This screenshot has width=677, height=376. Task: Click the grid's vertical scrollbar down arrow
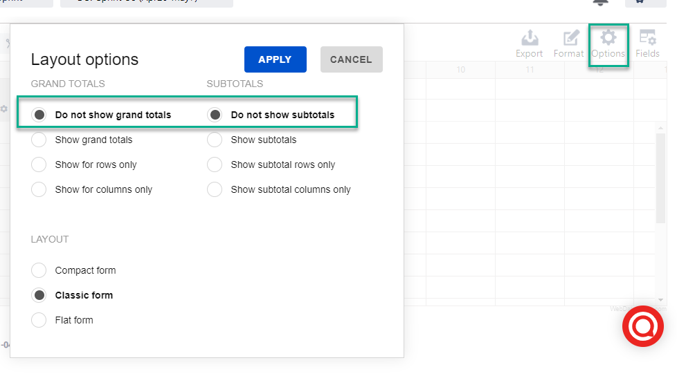[661, 299]
